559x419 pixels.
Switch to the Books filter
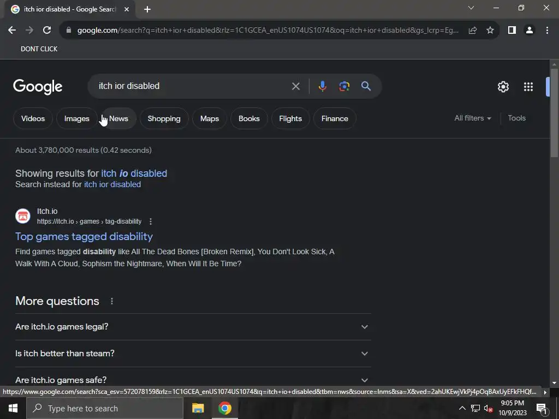coord(249,118)
